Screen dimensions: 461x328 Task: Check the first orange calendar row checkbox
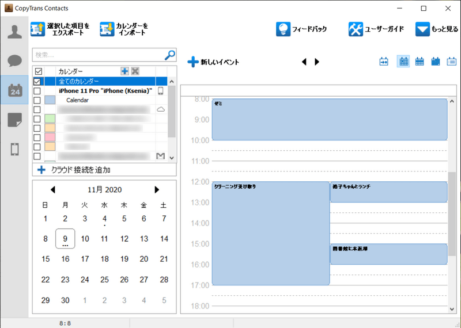point(37,128)
